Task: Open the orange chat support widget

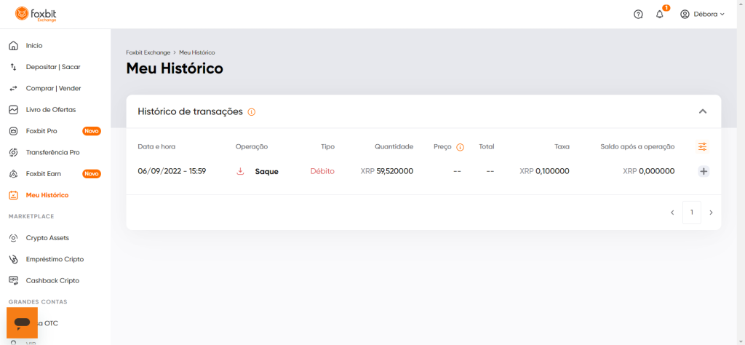Action: (22, 322)
